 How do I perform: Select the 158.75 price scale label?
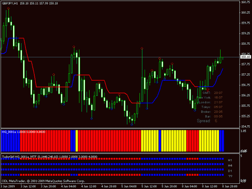pos(246,44)
